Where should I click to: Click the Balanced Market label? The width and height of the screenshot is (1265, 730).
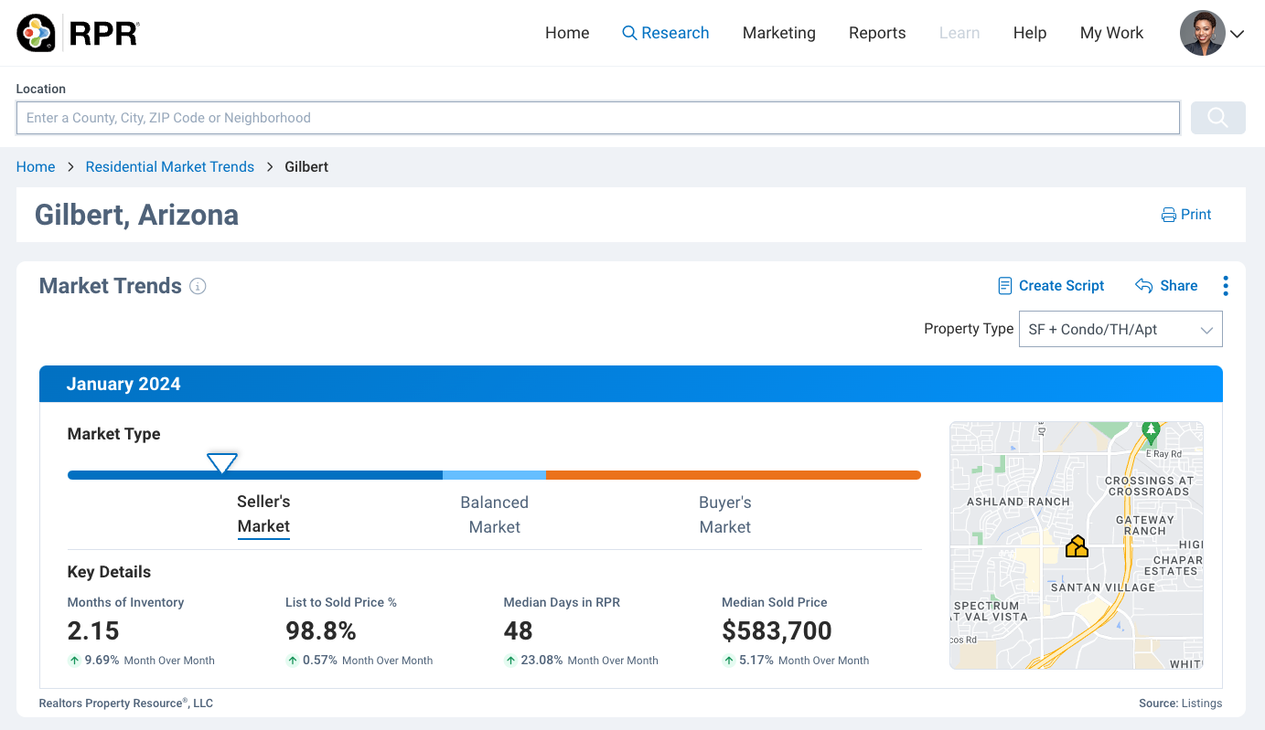tap(495, 514)
